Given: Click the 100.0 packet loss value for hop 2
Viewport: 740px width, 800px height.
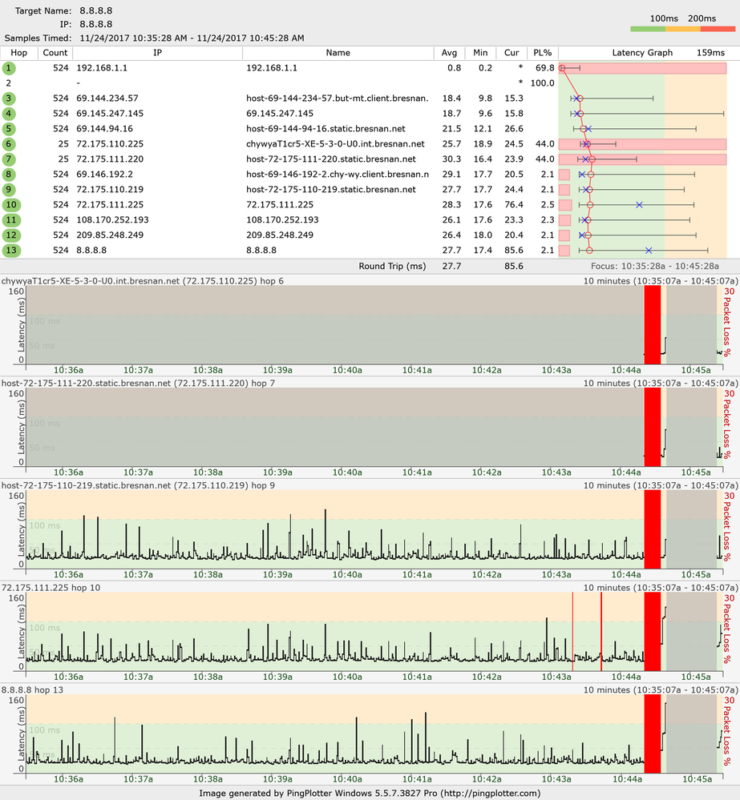Looking at the screenshot, I should pos(542,83).
